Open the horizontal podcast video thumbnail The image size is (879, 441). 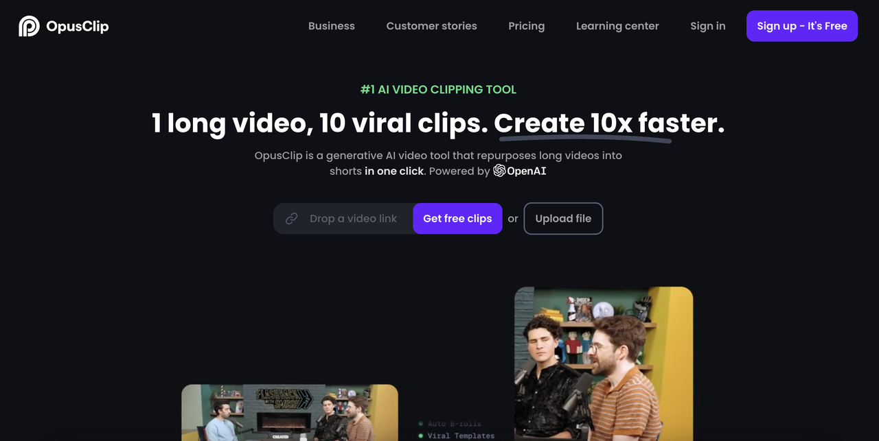pos(289,412)
